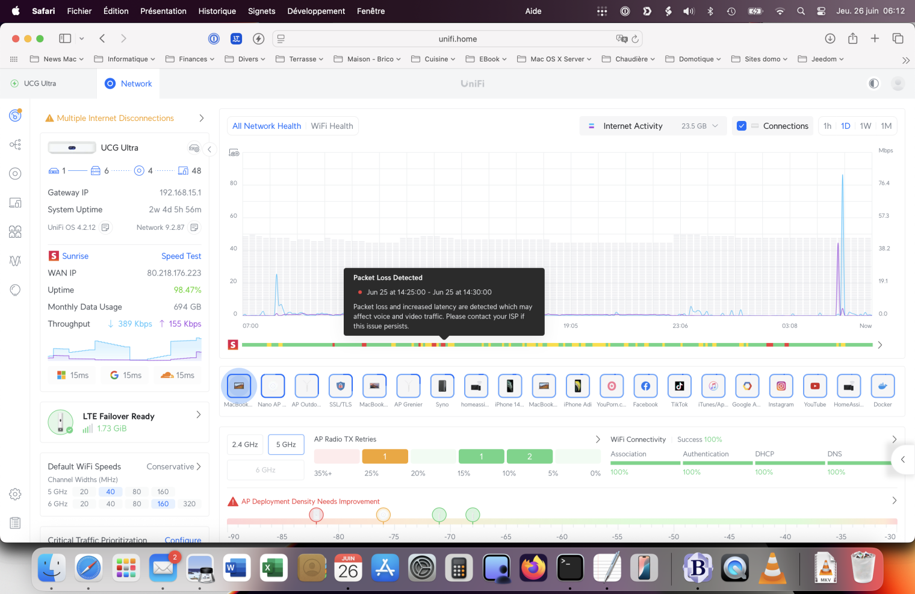Select the TikTok app icon

tap(679, 386)
